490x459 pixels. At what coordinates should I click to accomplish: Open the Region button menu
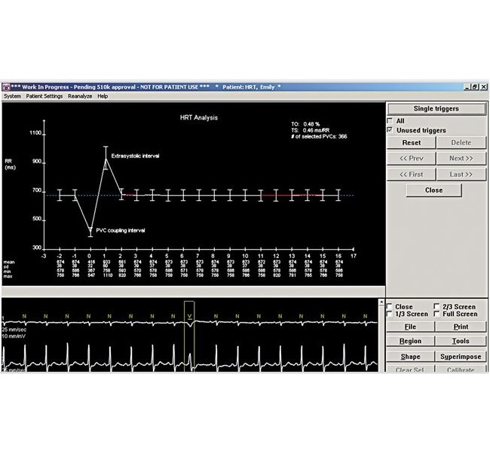410,342
